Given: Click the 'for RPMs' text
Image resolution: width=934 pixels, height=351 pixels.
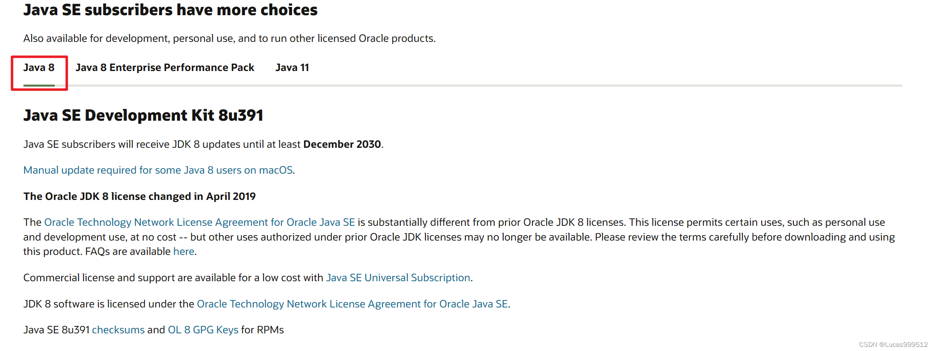Looking at the screenshot, I should (x=262, y=330).
